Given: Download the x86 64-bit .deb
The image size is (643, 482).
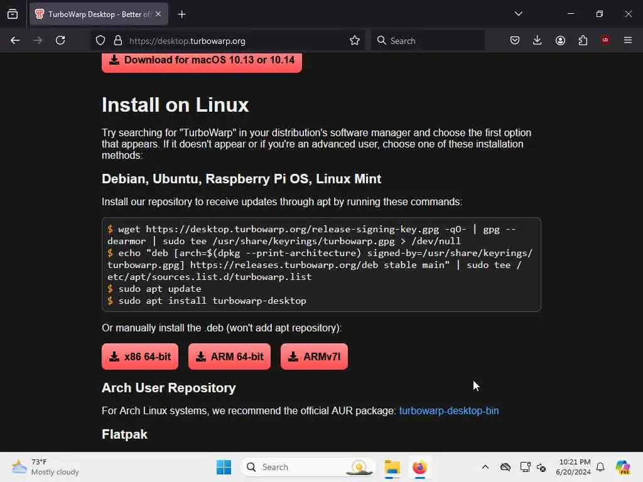Looking at the screenshot, I should click(x=140, y=356).
